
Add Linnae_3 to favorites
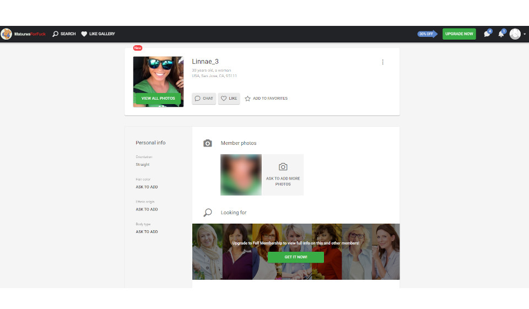(x=266, y=99)
